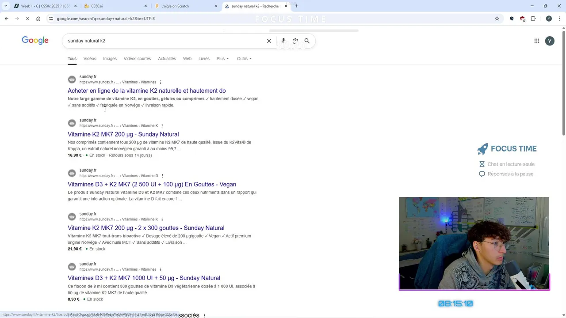Click the search query input field
Viewport: 566px width, 318px height.
164,41
